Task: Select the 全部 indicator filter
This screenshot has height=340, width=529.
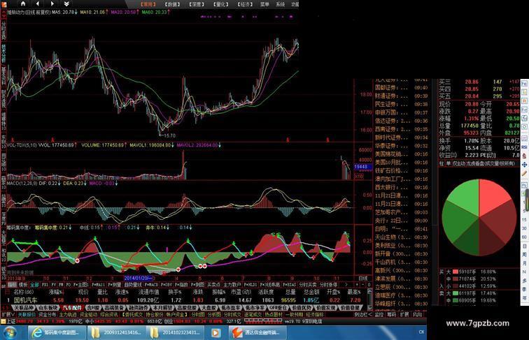Action: 34,285
